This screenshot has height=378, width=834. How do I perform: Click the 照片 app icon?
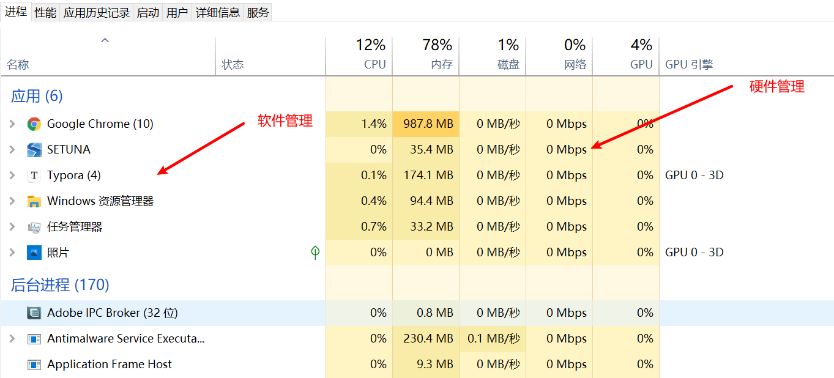point(34,253)
